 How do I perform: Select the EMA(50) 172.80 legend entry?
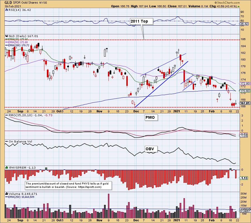pos(16,42)
